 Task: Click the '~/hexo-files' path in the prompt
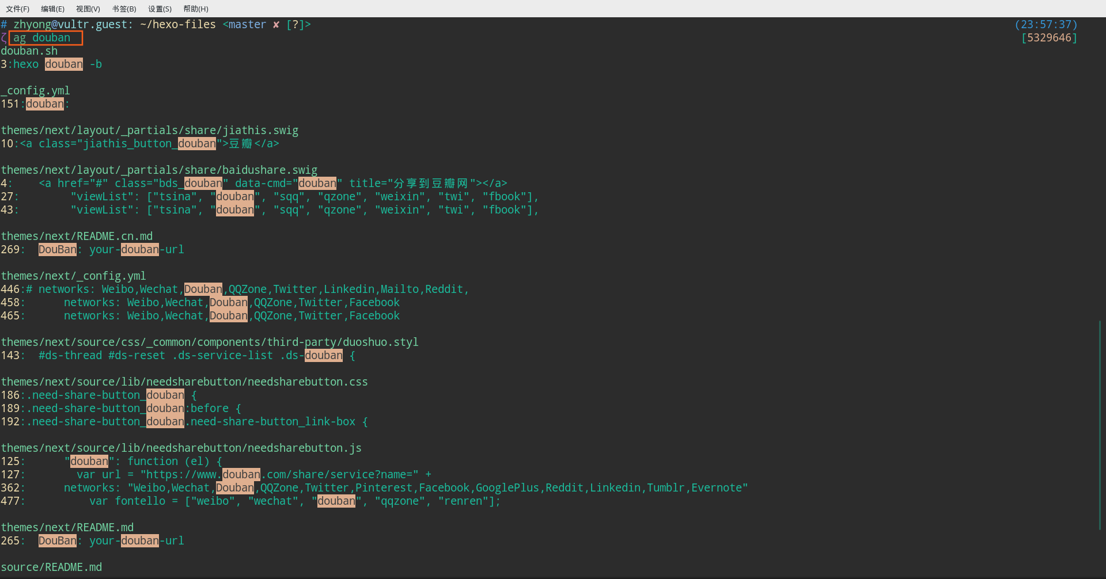[x=178, y=25]
